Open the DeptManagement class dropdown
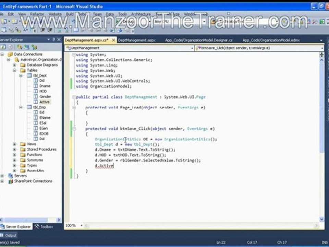329x247 pixels. click(x=192, y=48)
